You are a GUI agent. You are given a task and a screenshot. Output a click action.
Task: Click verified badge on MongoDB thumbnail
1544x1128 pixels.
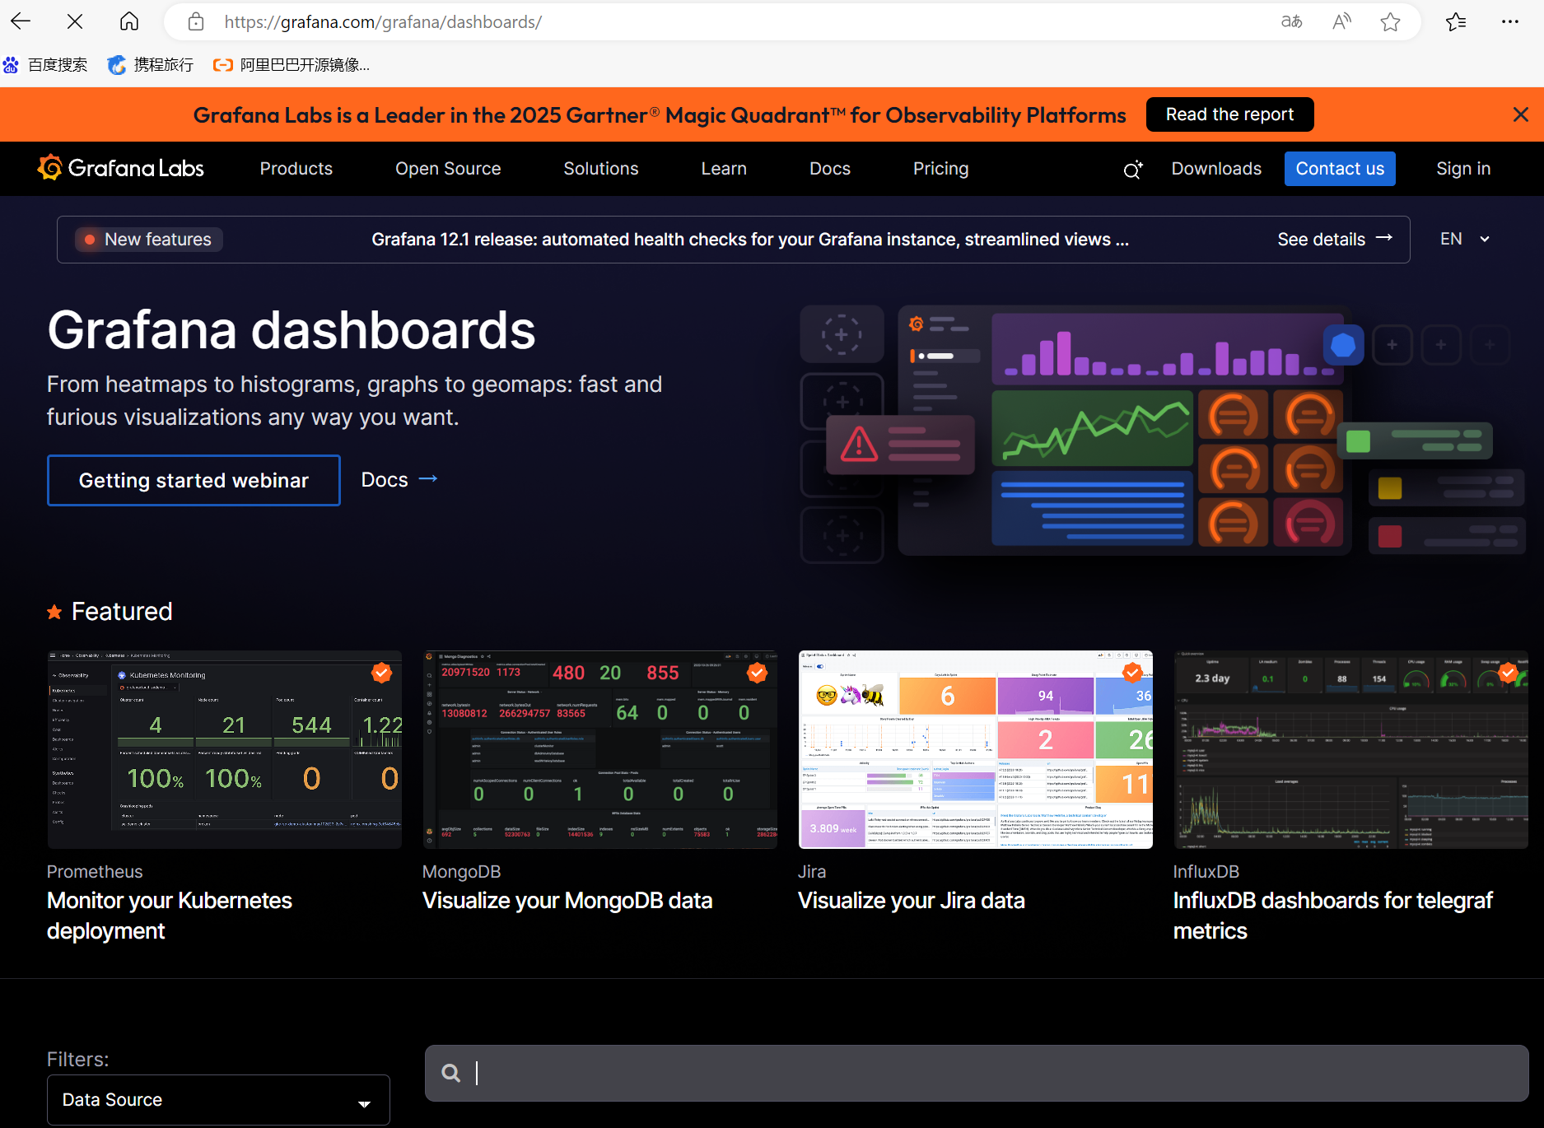(757, 673)
